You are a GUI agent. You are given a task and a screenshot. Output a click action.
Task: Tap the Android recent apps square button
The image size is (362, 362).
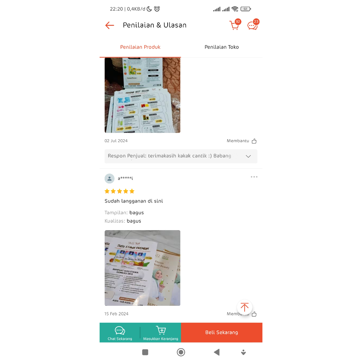point(145,352)
